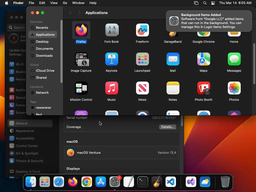Click the Finder back navigation arrow

point(70,13)
